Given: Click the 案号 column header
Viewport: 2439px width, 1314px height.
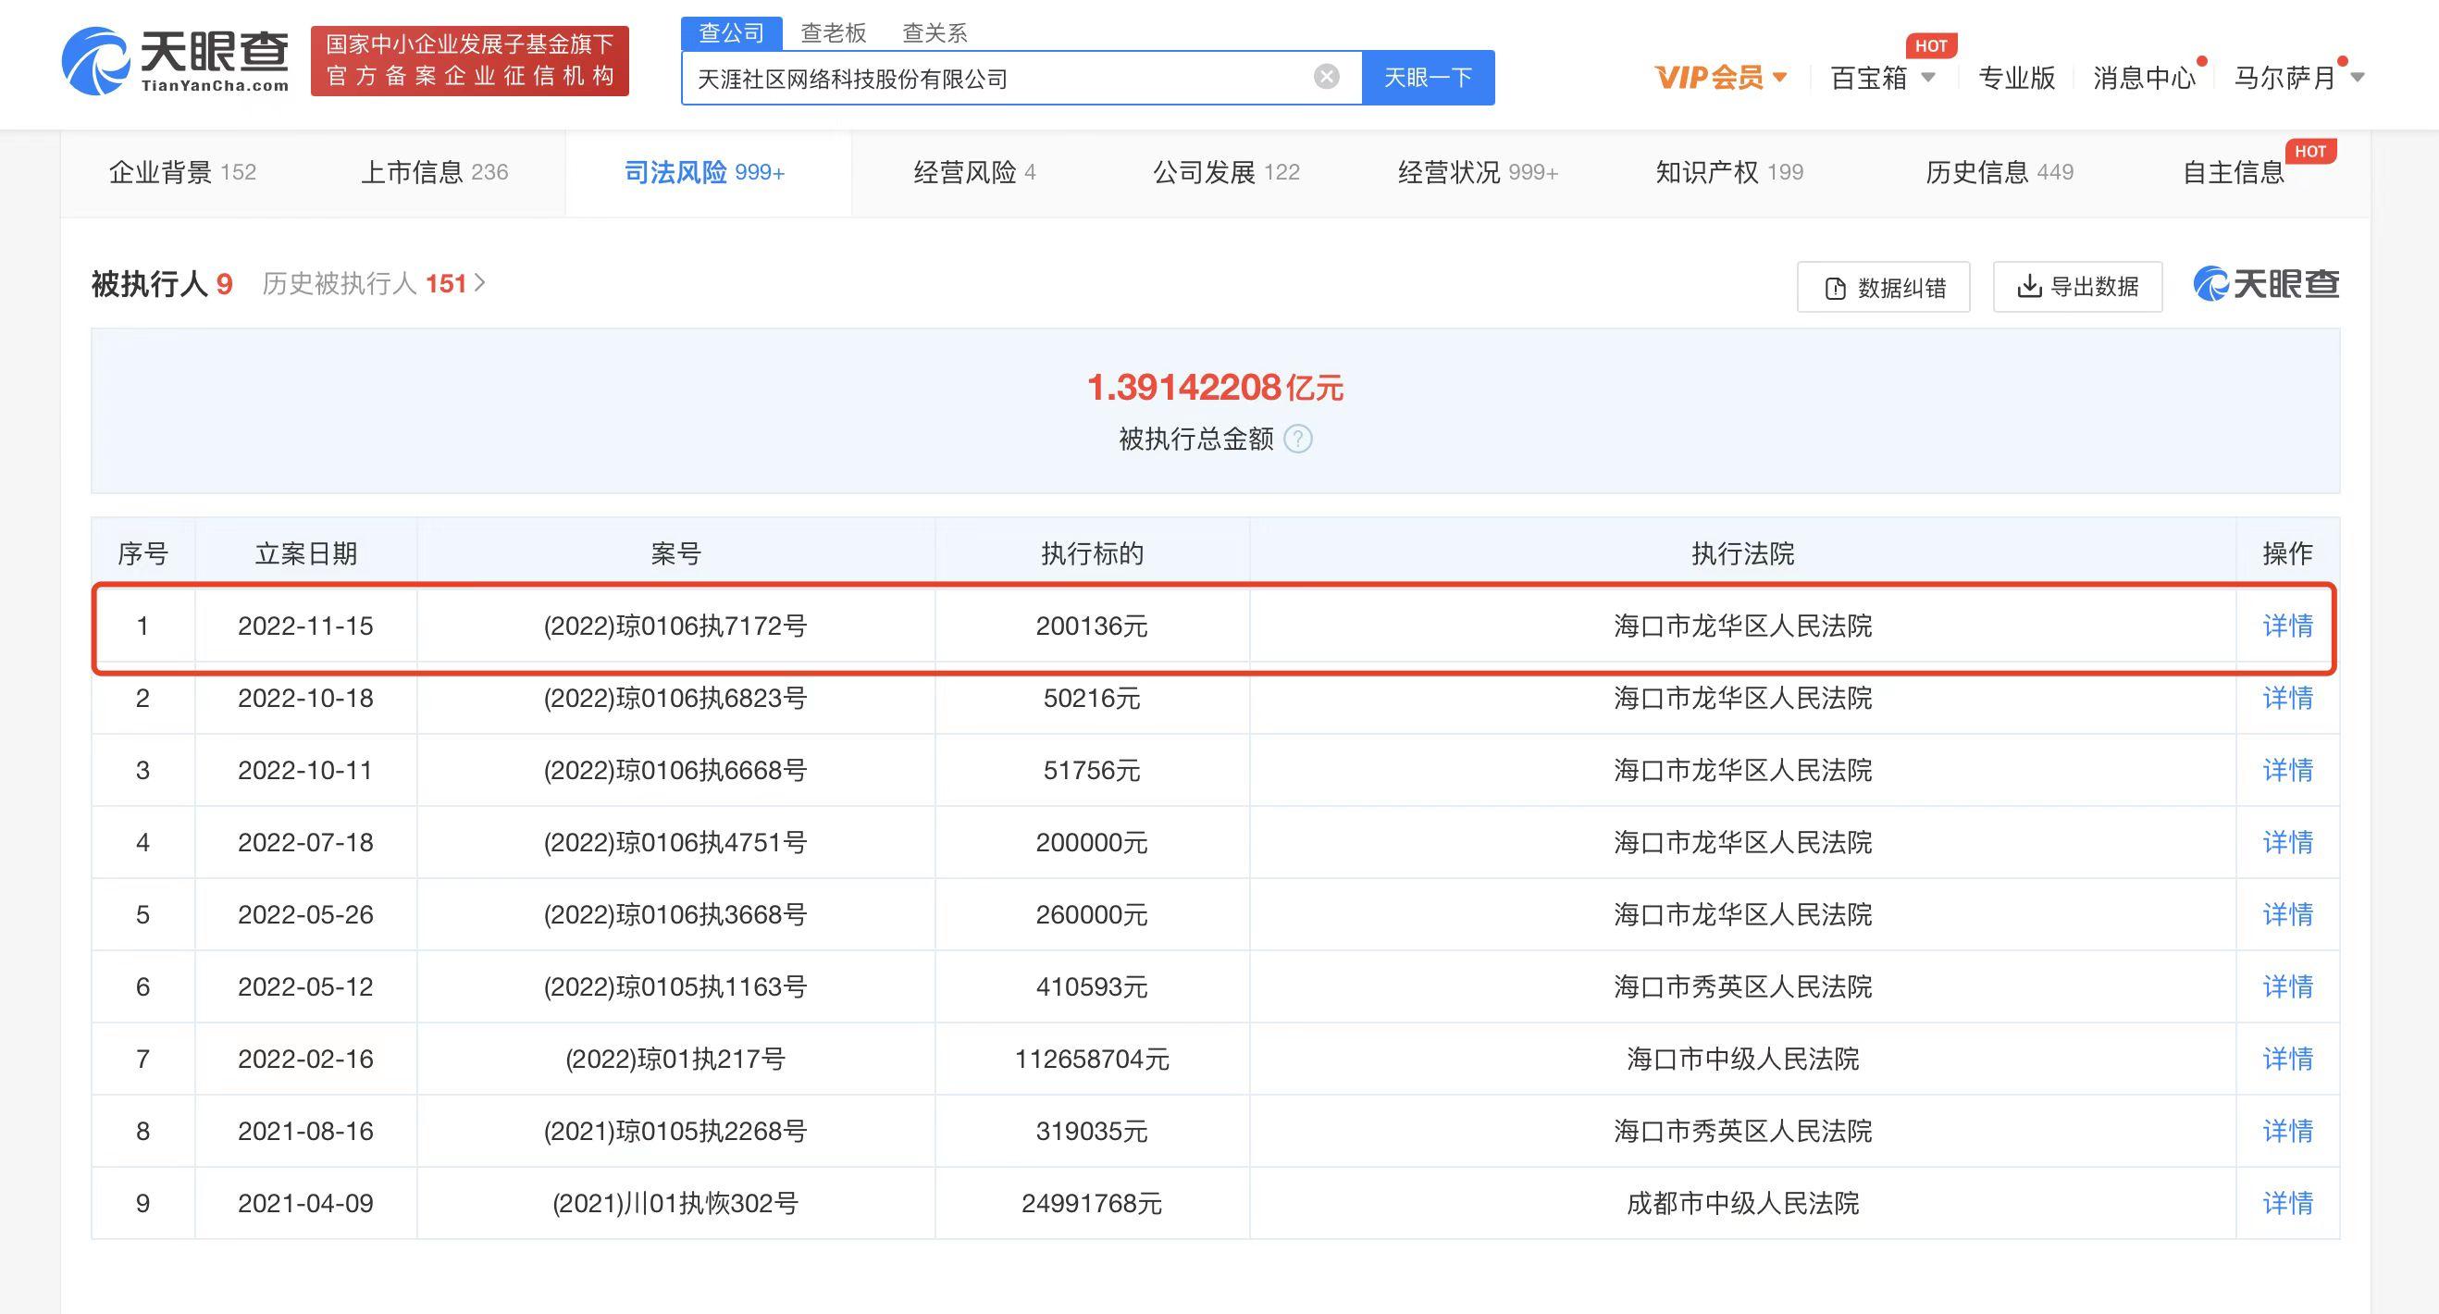Looking at the screenshot, I should pos(675,553).
